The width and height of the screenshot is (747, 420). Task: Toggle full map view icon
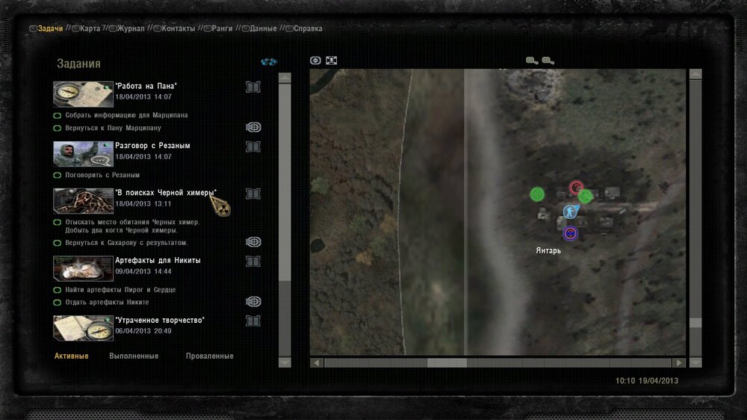331,61
